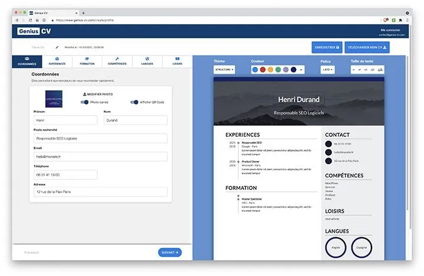Expand more colors dropdown arrow

point(301,70)
